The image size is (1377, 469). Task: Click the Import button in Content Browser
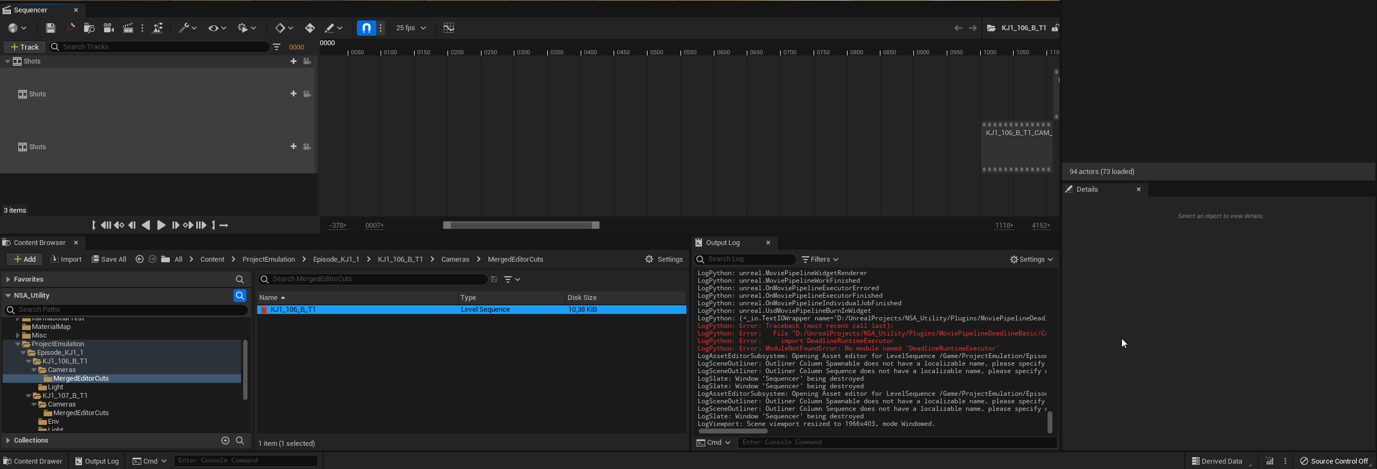coord(66,260)
